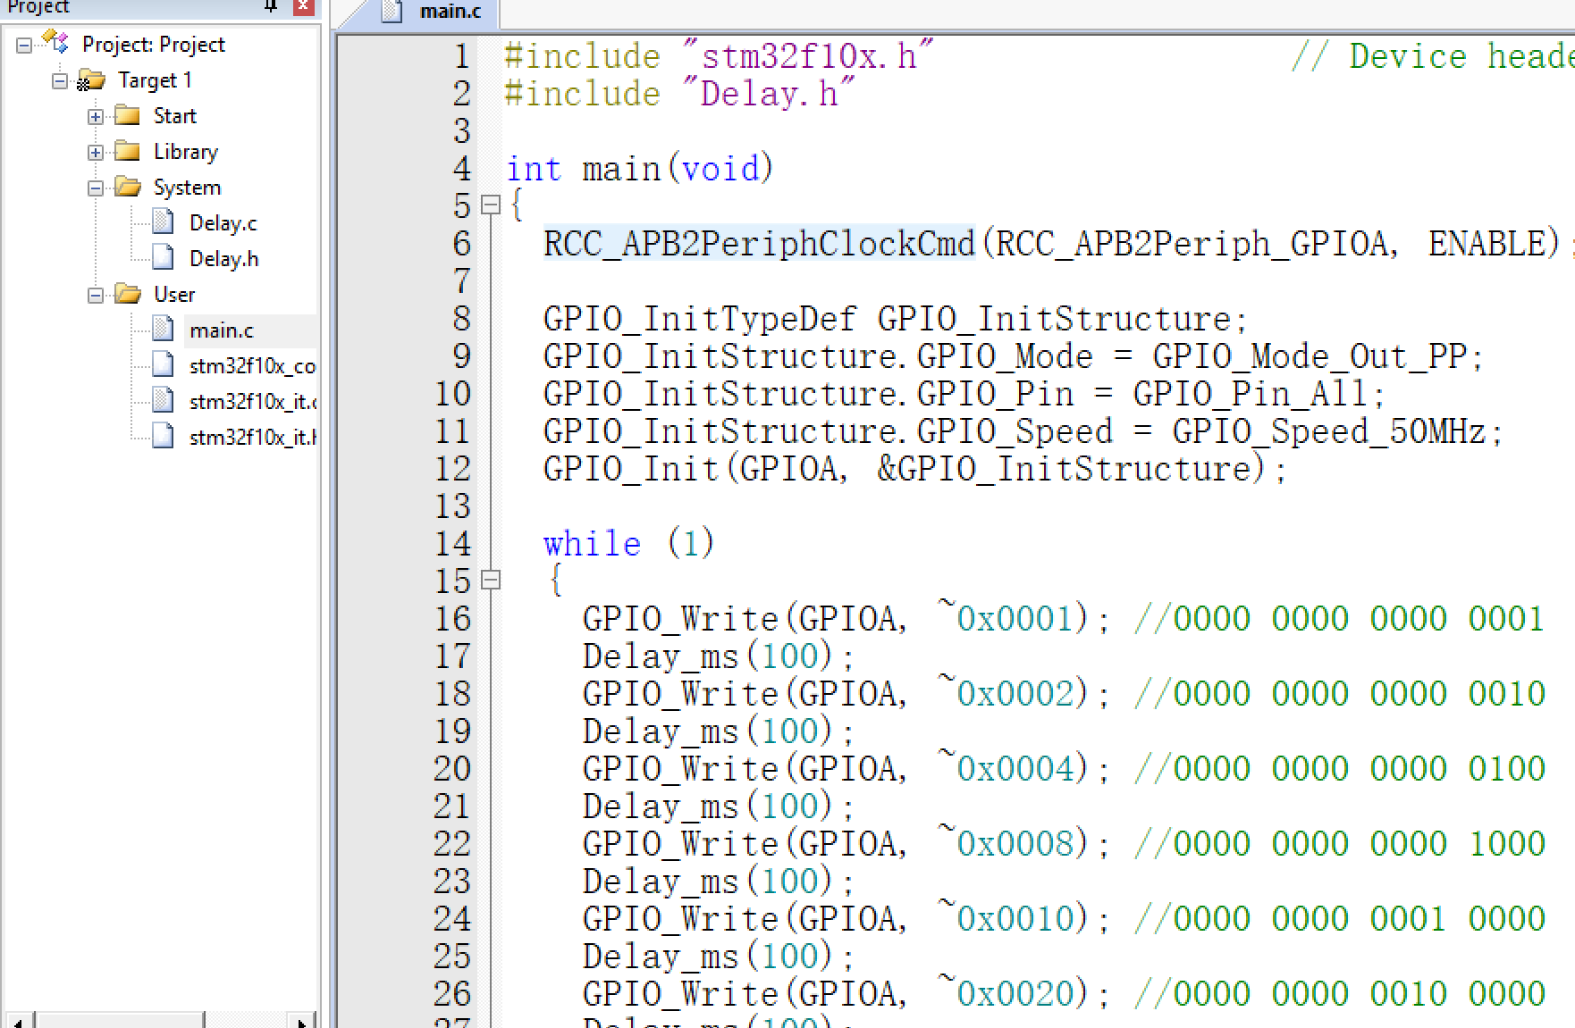The height and width of the screenshot is (1028, 1575).
Task: Click the stm32f10x_co file icon
Action: (x=163, y=364)
